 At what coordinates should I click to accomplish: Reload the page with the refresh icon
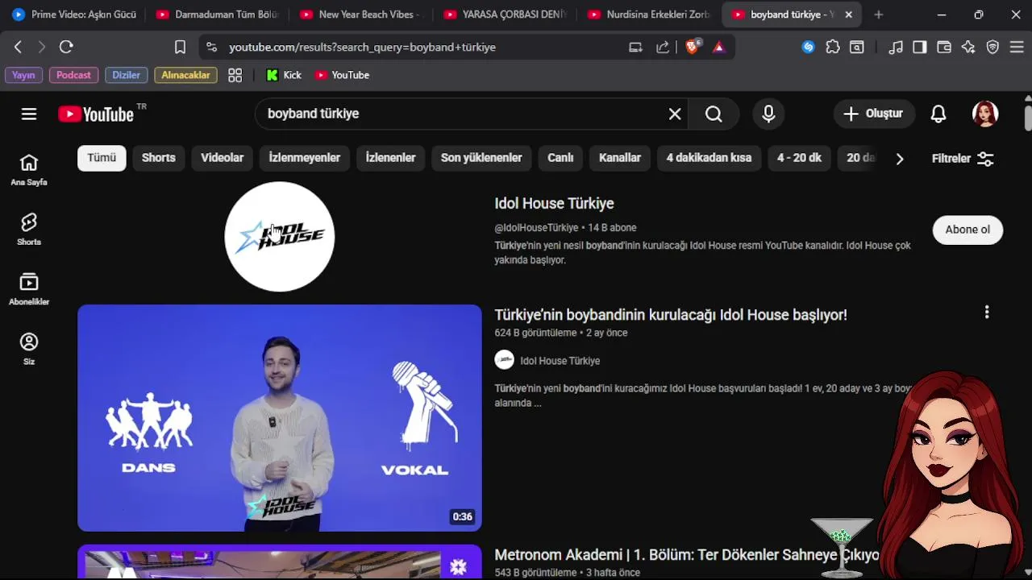coord(66,48)
